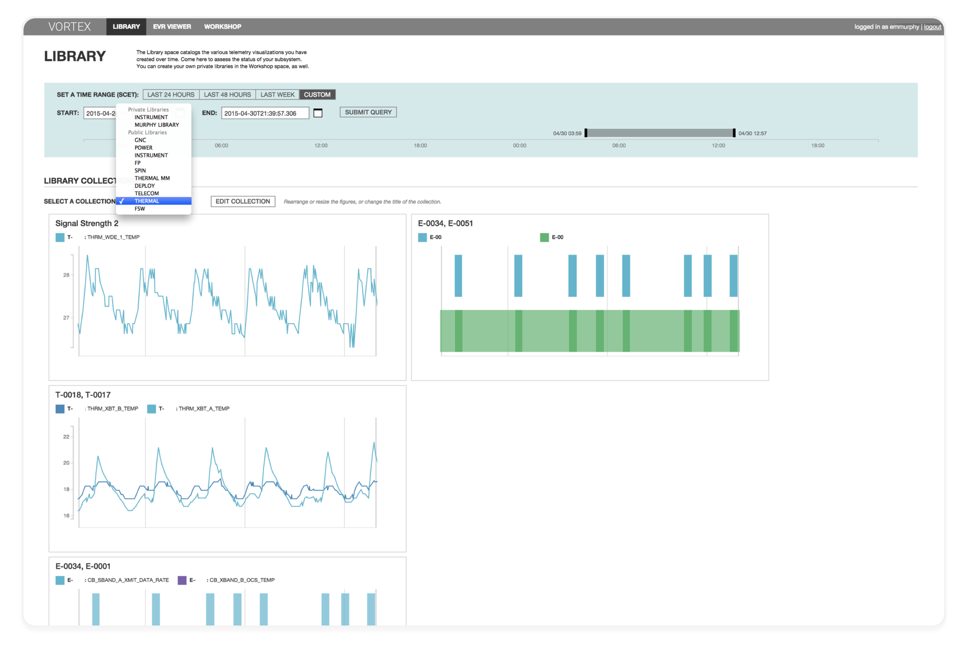Click THRM_WDE_1_TEMP legend color swatch

(60, 237)
